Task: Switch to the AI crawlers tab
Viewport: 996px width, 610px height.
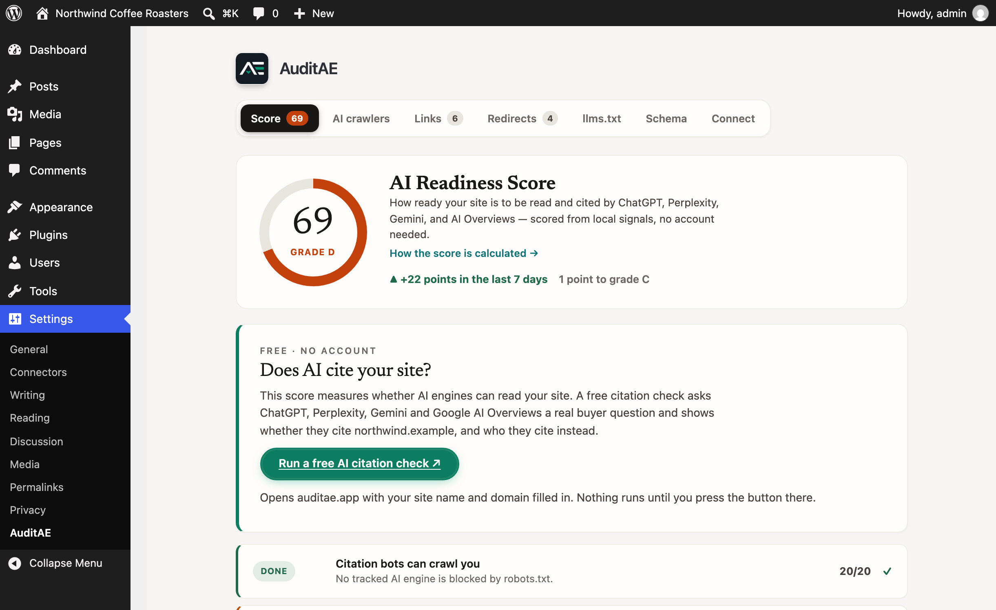Action: (x=361, y=118)
